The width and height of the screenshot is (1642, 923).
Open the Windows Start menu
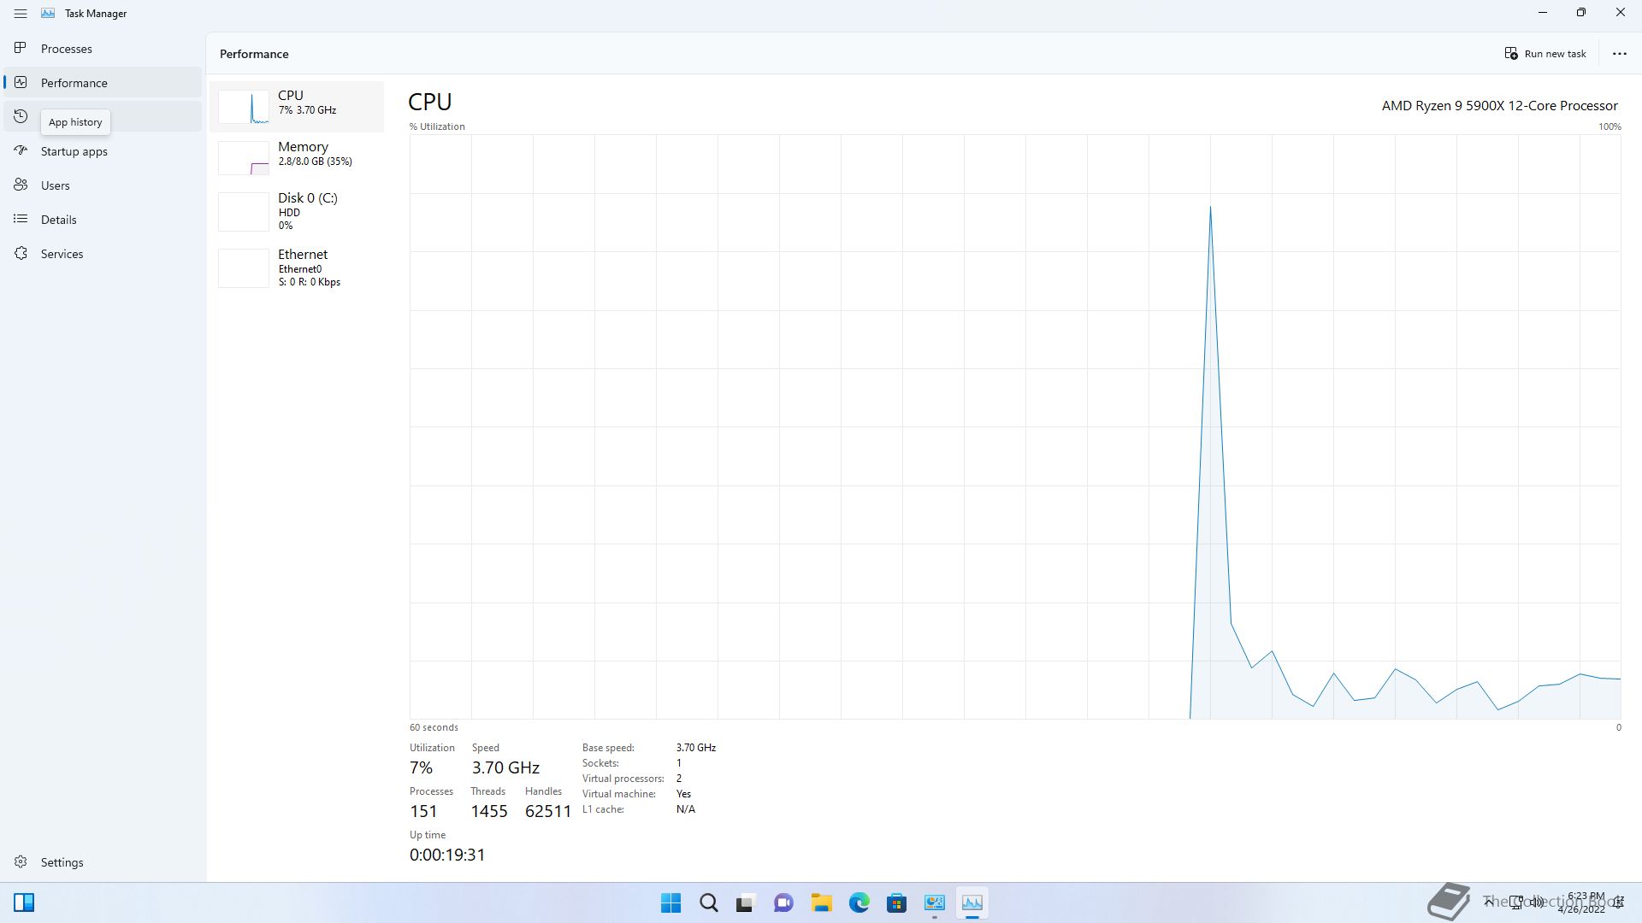[671, 902]
